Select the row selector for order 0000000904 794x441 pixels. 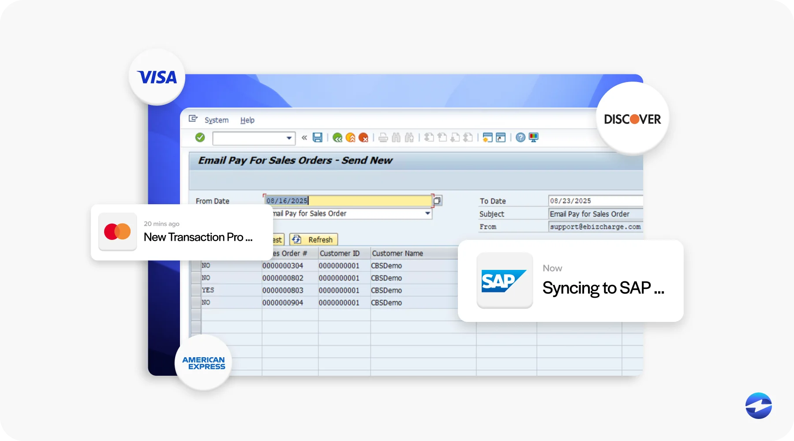pos(196,303)
